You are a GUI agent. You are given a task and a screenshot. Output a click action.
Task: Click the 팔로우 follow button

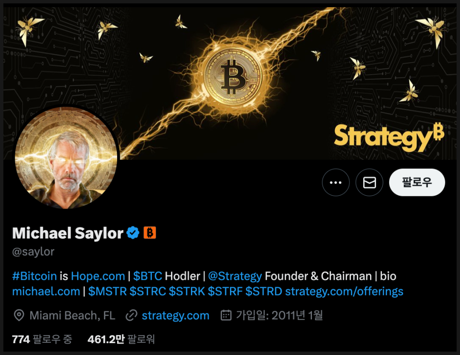tap(417, 182)
